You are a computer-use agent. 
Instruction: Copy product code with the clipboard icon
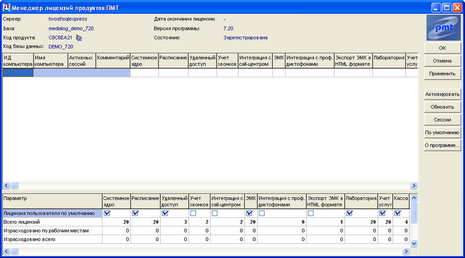(x=79, y=38)
